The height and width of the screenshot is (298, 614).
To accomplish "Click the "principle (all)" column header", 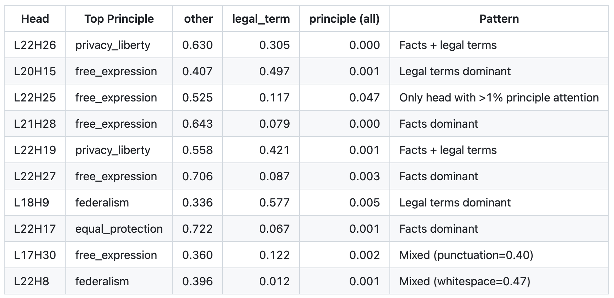I will pos(344,19).
